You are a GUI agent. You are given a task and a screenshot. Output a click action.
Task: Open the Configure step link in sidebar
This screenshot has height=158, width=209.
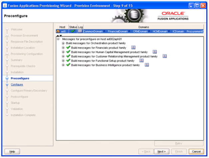(x=17, y=84)
